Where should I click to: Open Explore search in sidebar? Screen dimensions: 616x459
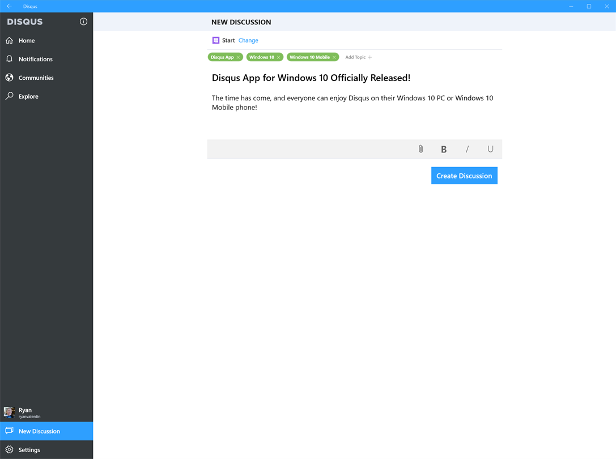[x=46, y=96]
